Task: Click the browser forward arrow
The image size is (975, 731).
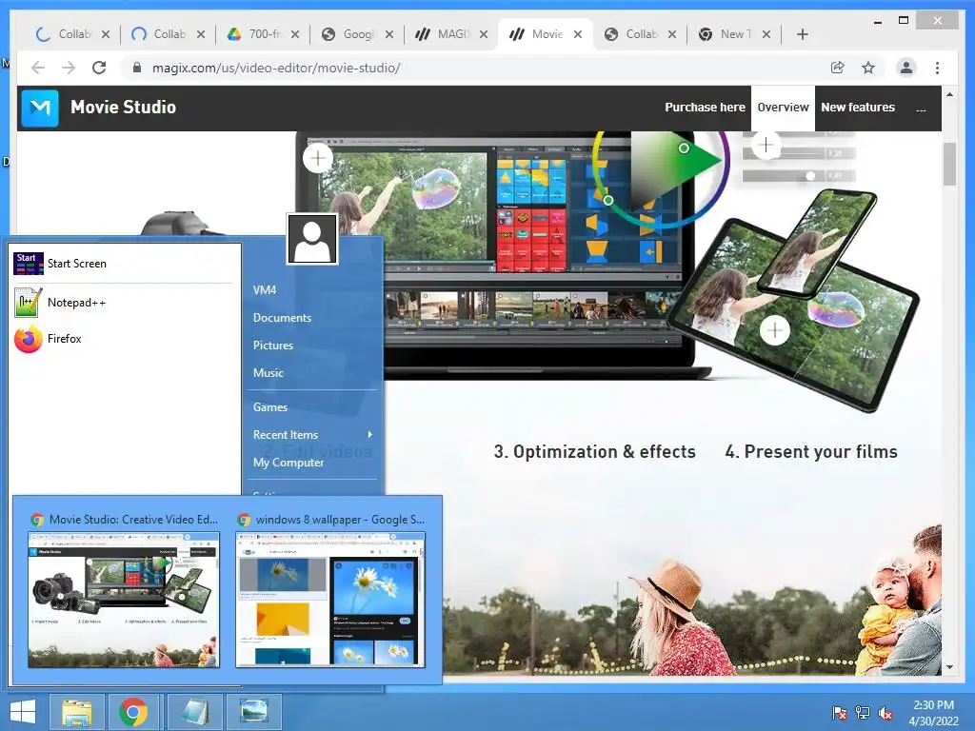Action: (69, 68)
